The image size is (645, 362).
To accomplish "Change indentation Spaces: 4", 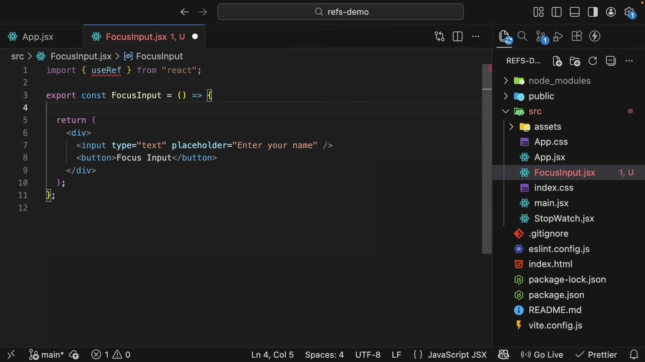I will (324, 355).
